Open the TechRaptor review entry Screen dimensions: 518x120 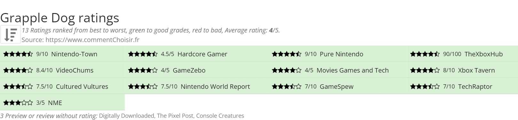[475, 87]
